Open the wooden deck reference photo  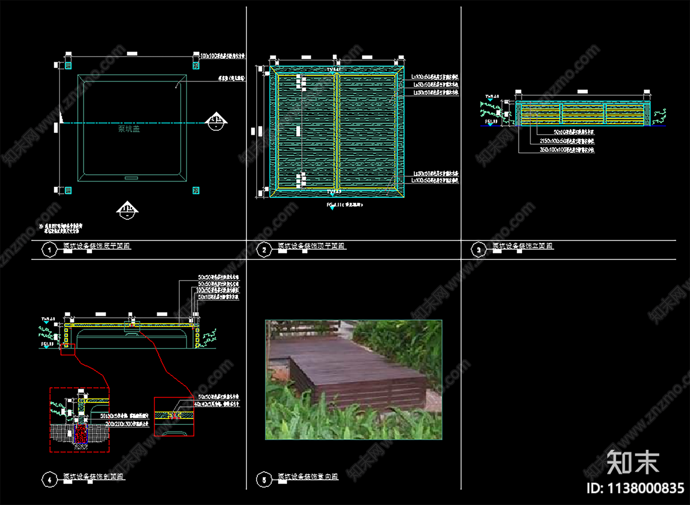click(354, 380)
